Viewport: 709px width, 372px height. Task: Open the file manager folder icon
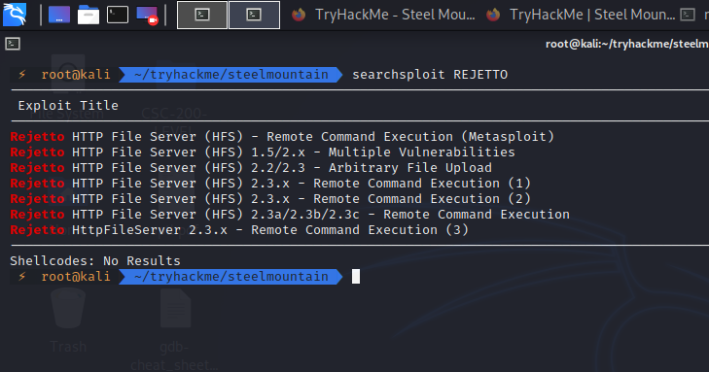point(89,15)
